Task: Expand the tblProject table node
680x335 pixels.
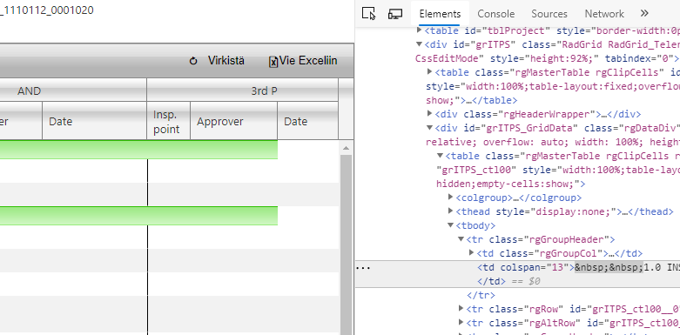Action: (419, 30)
